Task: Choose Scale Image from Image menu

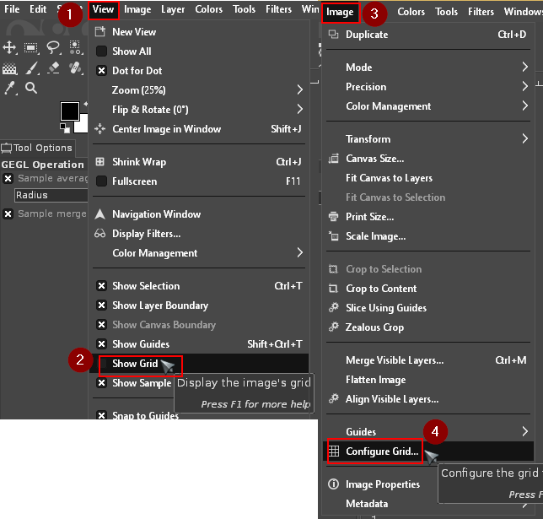Action: (x=375, y=236)
